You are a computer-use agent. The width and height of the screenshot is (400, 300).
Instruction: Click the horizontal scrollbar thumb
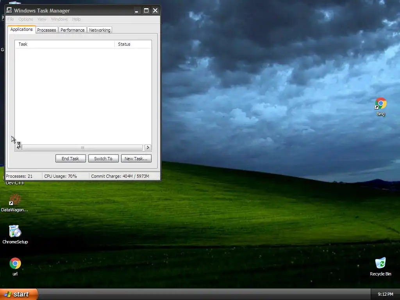(82, 147)
